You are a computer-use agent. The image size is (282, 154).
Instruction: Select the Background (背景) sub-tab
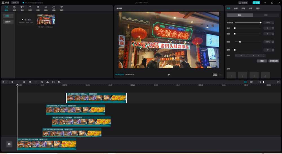click(266, 15)
